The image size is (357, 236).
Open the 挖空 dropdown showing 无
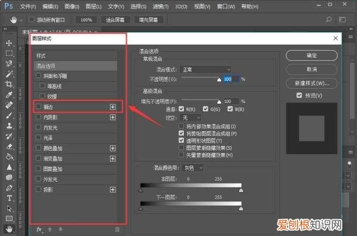(190, 117)
